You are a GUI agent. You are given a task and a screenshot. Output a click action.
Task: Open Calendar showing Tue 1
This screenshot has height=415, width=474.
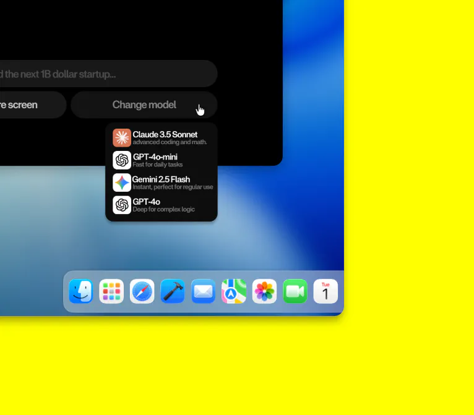(325, 291)
